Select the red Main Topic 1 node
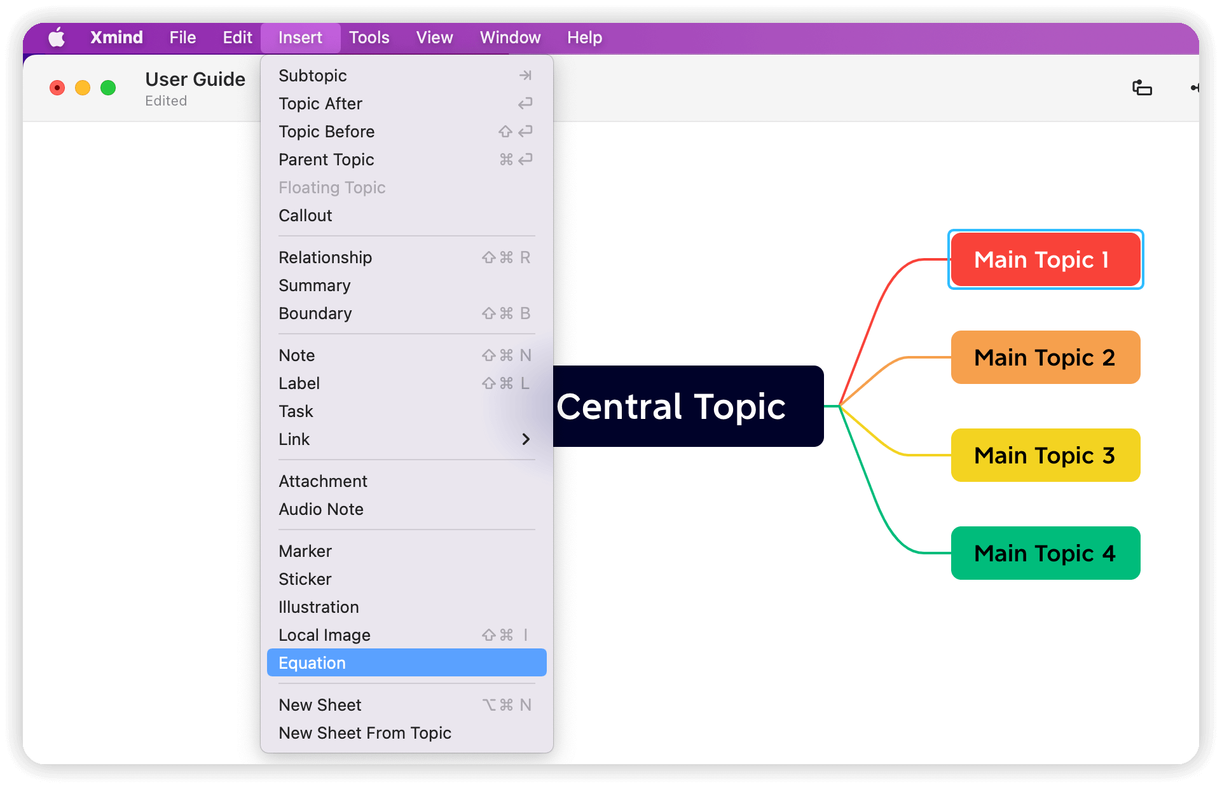The width and height of the screenshot is (1222, 787). click(1045, 259)
